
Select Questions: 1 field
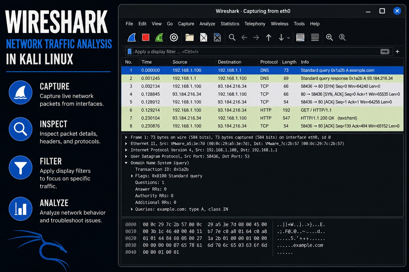[150, 182]
